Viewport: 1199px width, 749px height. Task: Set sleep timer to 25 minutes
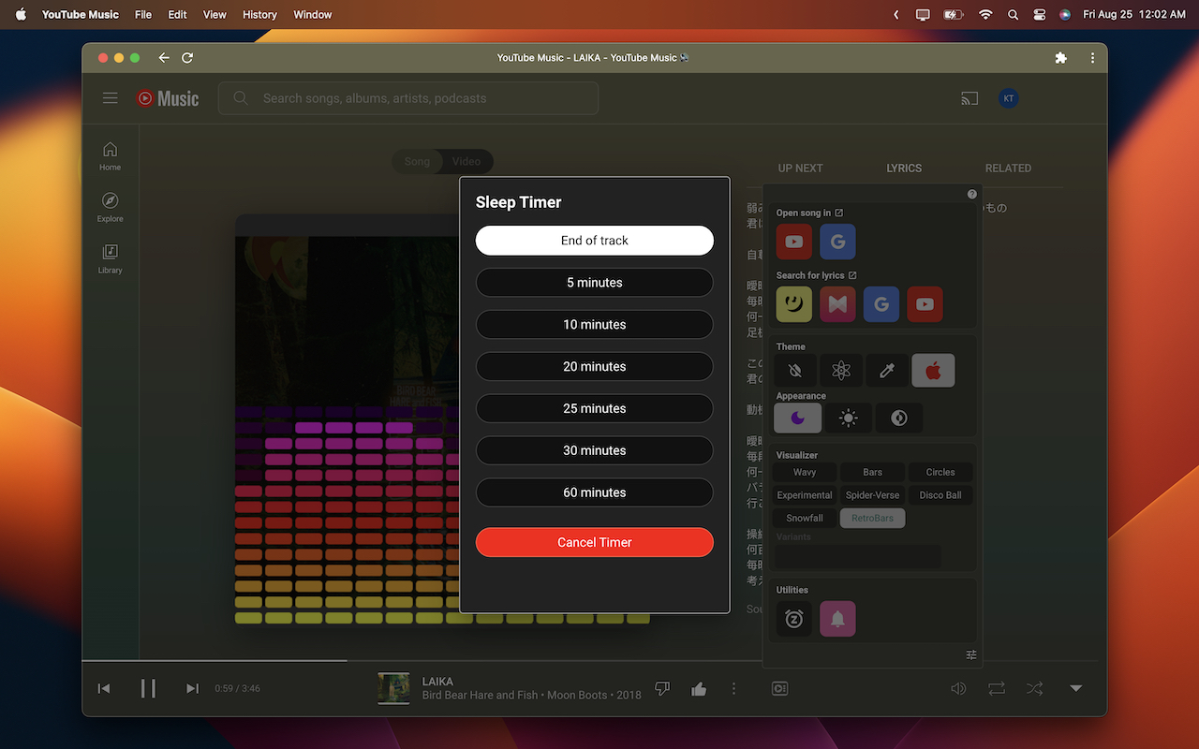click(595, 409)
